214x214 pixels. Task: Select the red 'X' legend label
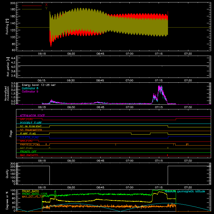[x=46, y=5]
